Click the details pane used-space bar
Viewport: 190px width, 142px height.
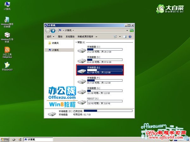coord(108,111)
